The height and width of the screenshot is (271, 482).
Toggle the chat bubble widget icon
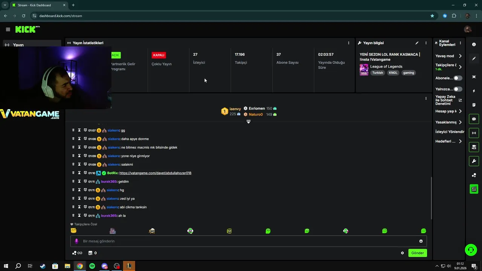click(x=474, y=119)
